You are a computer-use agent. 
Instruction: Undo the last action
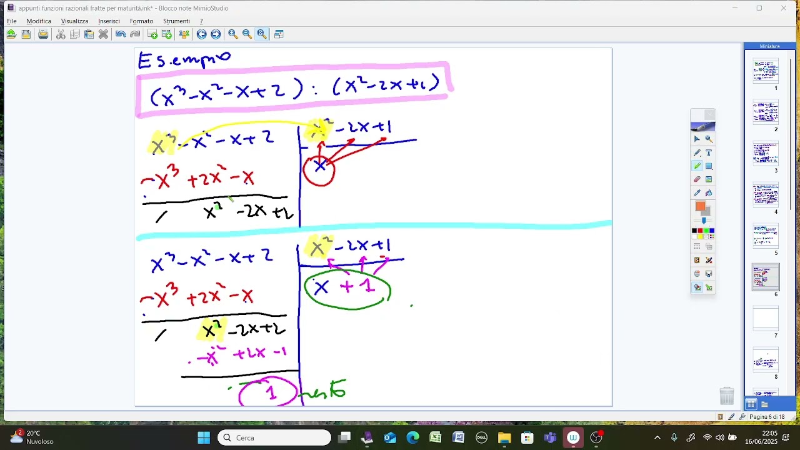coord(121,34)
